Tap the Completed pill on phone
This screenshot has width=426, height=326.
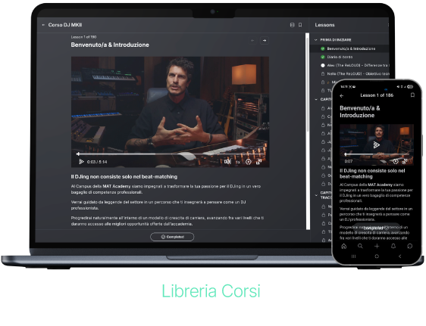pos(376,228)
